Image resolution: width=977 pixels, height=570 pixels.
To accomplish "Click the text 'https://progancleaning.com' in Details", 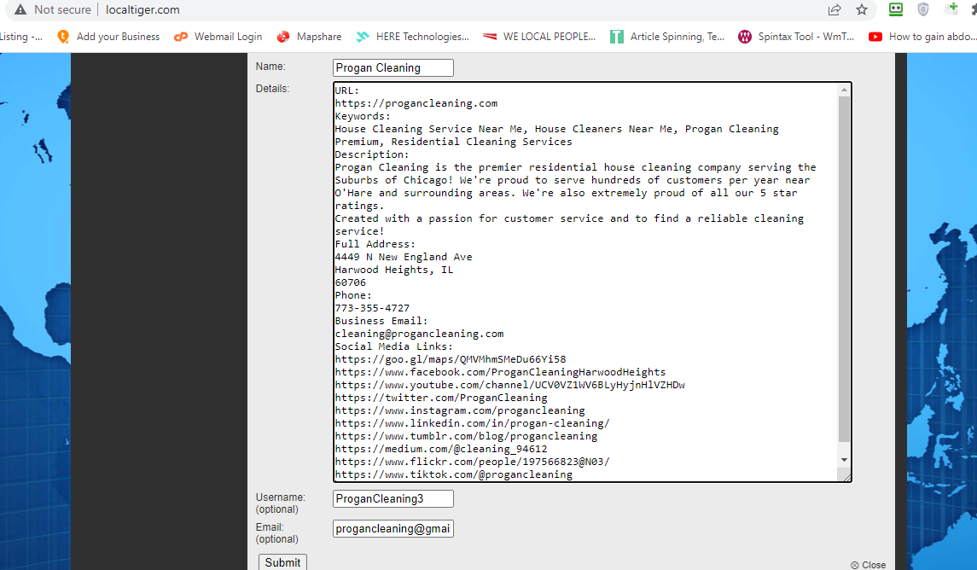I will tap(416, 103).
